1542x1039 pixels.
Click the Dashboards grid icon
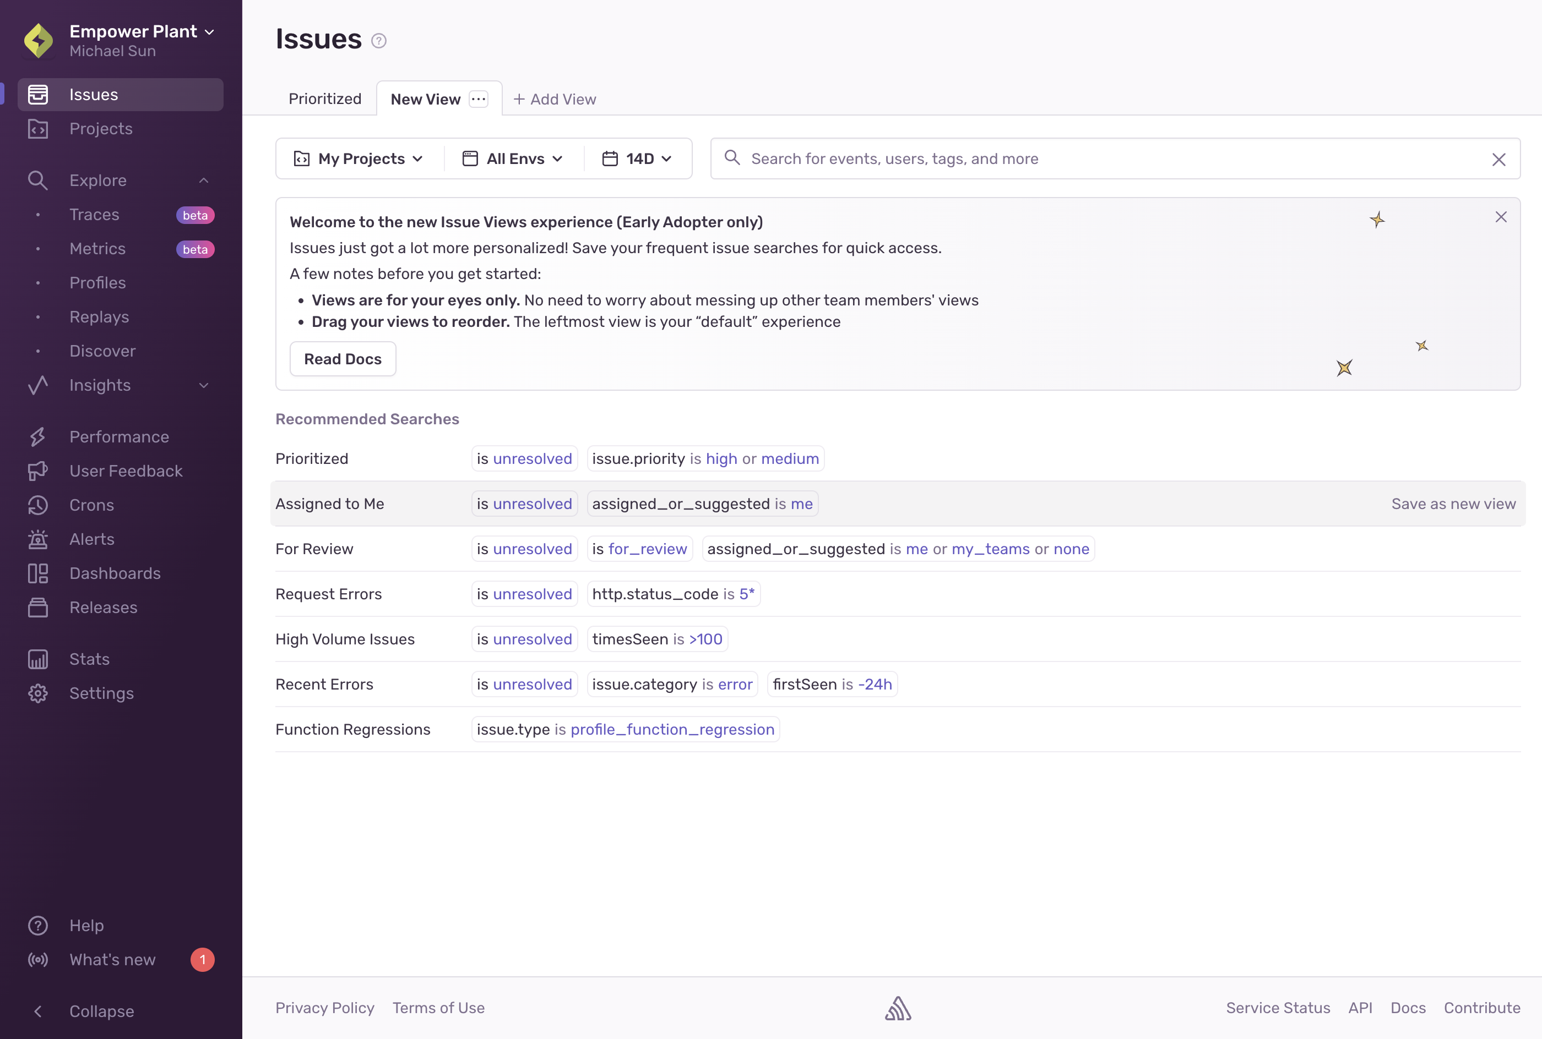[38, 574]
